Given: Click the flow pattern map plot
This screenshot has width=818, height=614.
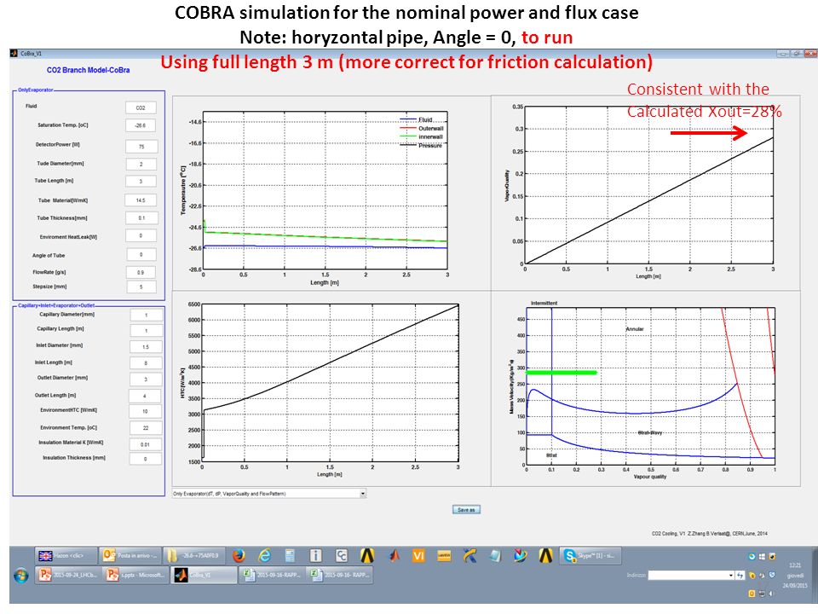Looking at the screenshot, I should click(650, 385).
